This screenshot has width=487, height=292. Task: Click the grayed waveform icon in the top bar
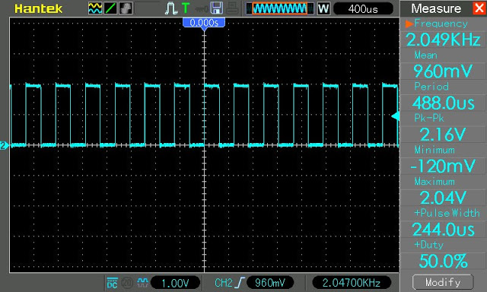point(126,8)
